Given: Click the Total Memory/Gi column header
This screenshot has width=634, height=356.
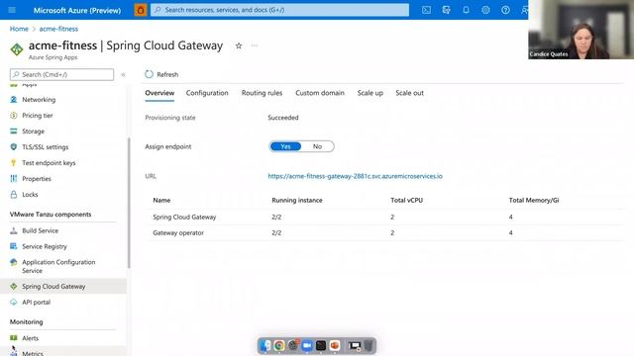Looking at the screenshot, I should click(534, 200).
